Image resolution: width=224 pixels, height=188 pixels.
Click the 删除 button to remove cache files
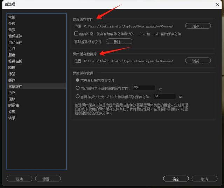pos(119,41)
